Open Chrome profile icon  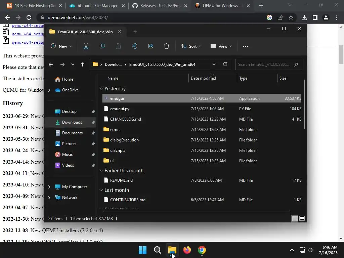(x=326, y=17)
